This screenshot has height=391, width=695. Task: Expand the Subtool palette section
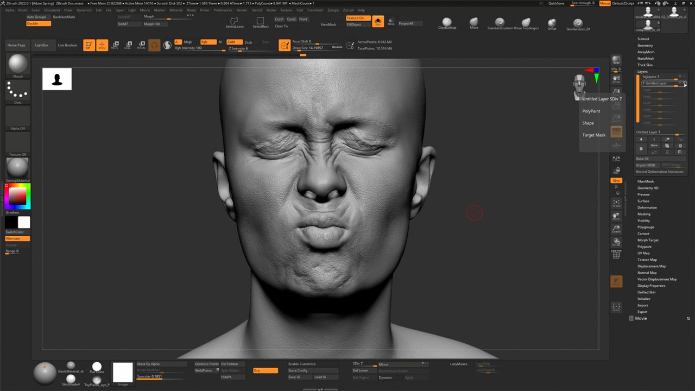coord(643,39)
